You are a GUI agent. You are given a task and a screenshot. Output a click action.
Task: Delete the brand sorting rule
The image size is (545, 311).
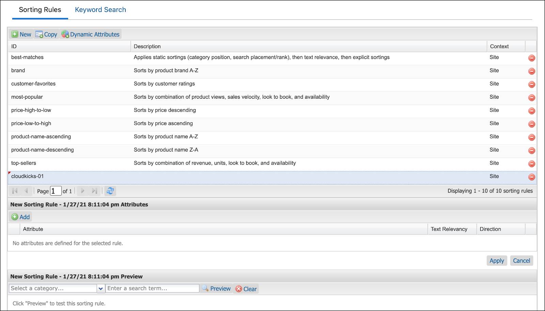click(531, 71)
